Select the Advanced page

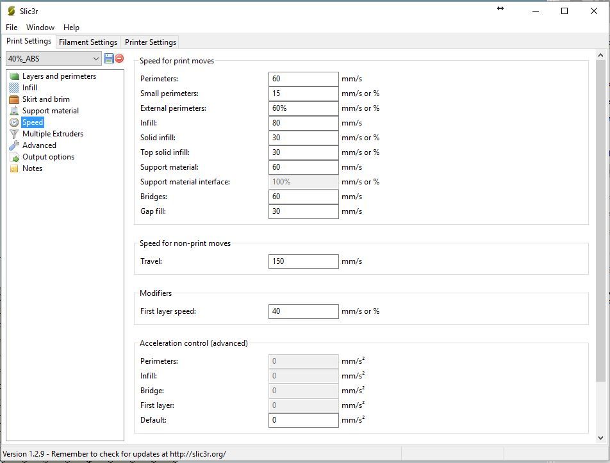pyautogui.click(x=39, y=145)
